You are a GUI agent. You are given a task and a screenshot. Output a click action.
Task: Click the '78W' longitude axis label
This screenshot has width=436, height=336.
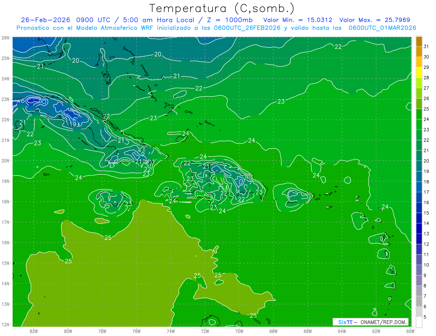(102, 331)
